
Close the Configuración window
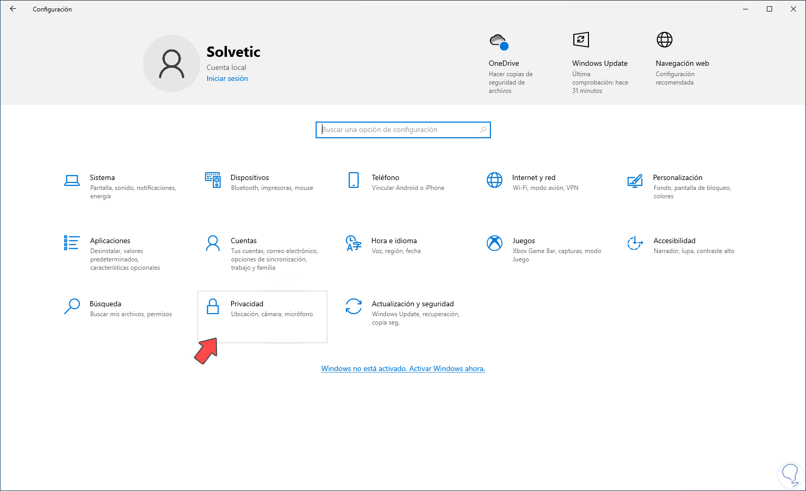tap(793, 9)
